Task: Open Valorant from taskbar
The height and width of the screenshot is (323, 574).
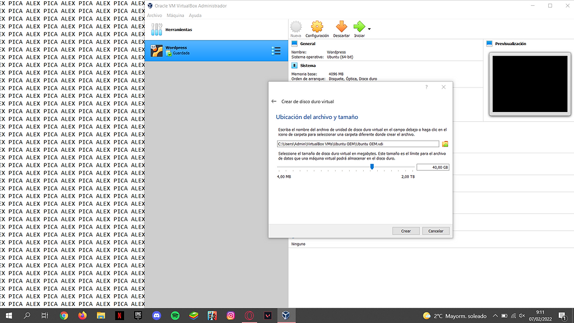Action: point(268,316)
